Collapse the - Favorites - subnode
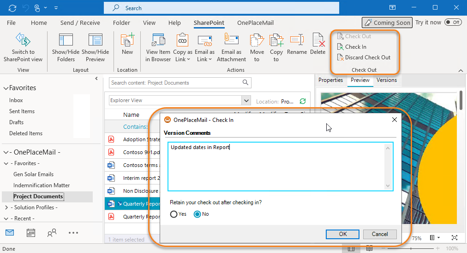Screen dimensions: 467x253 pos(6,163)
